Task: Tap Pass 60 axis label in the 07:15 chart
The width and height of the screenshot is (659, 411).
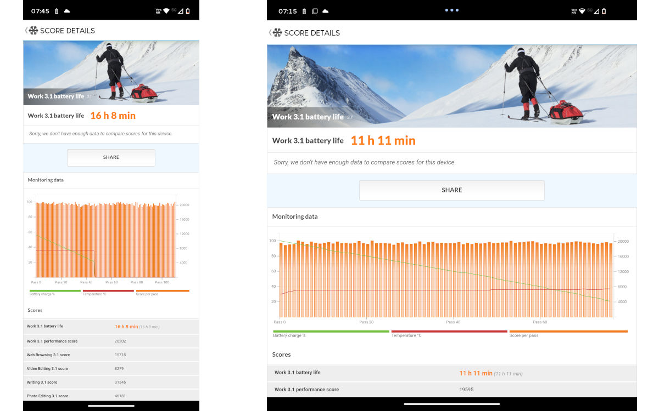Action: point(540,322)
